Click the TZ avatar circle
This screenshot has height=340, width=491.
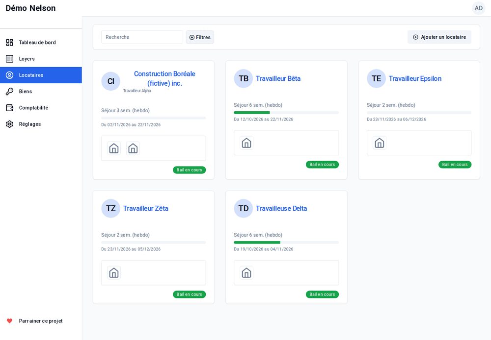coord(111,208)
